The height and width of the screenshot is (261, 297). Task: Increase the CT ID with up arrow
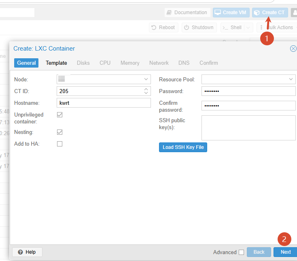(146, 89)
